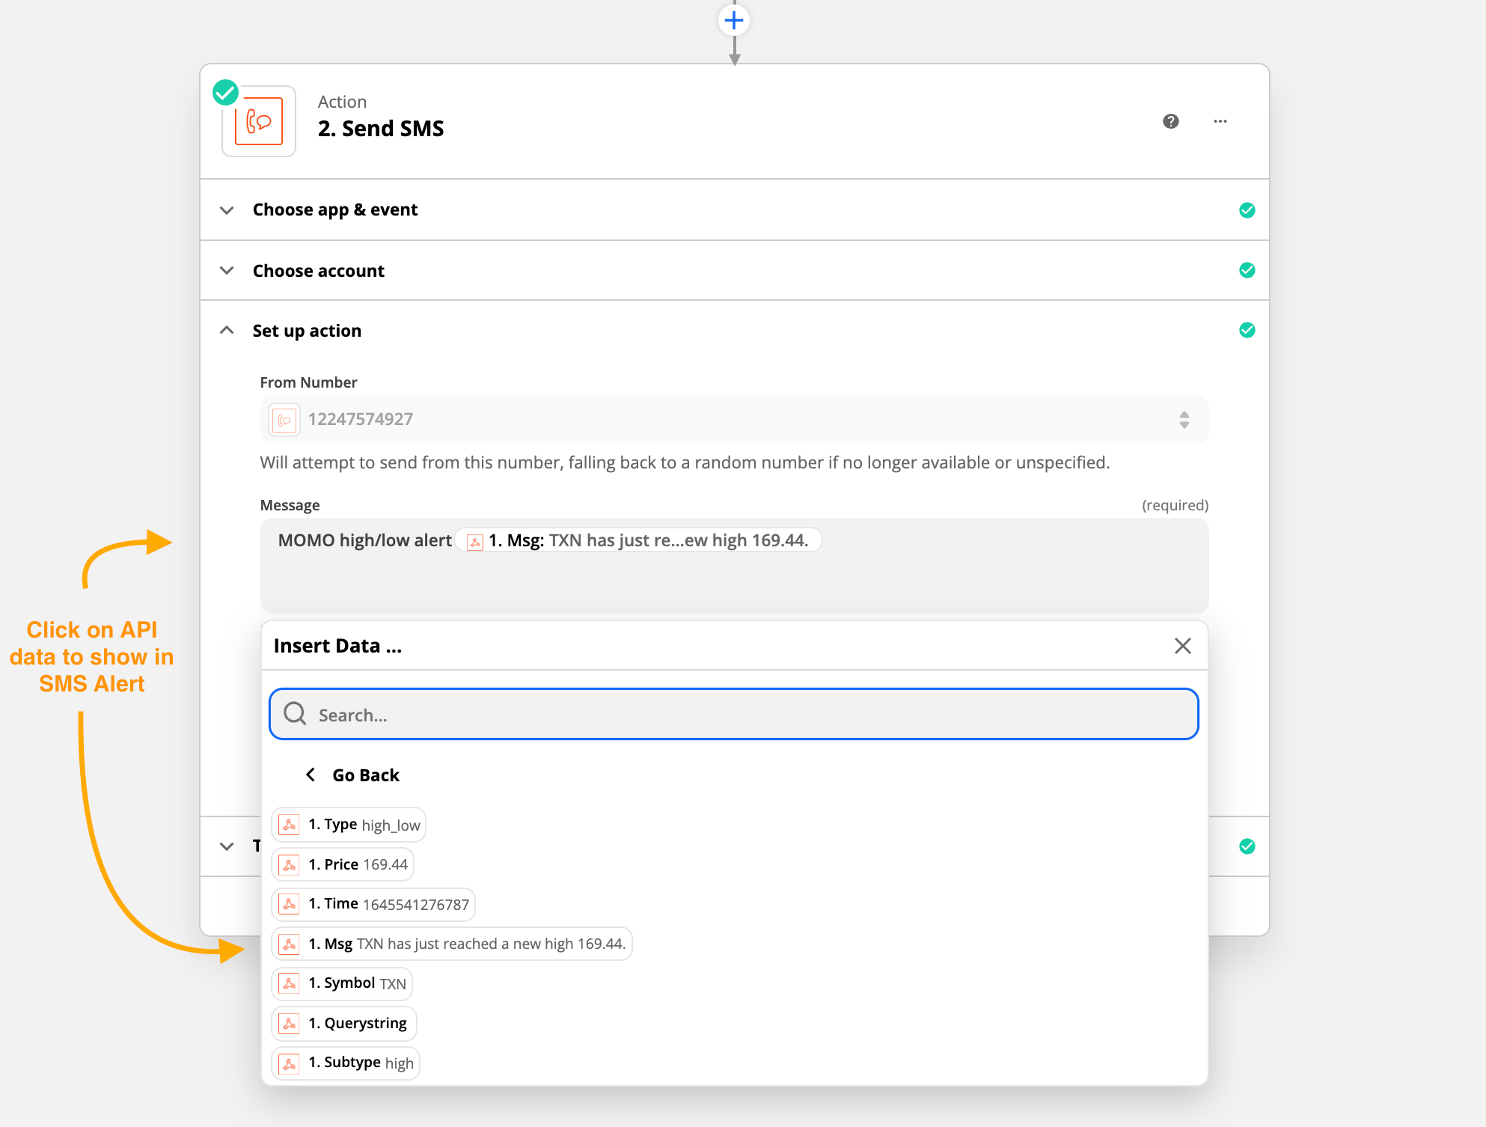Insert the Price 169.44 field
The image size is (1486, 1127).
[343, 864]
